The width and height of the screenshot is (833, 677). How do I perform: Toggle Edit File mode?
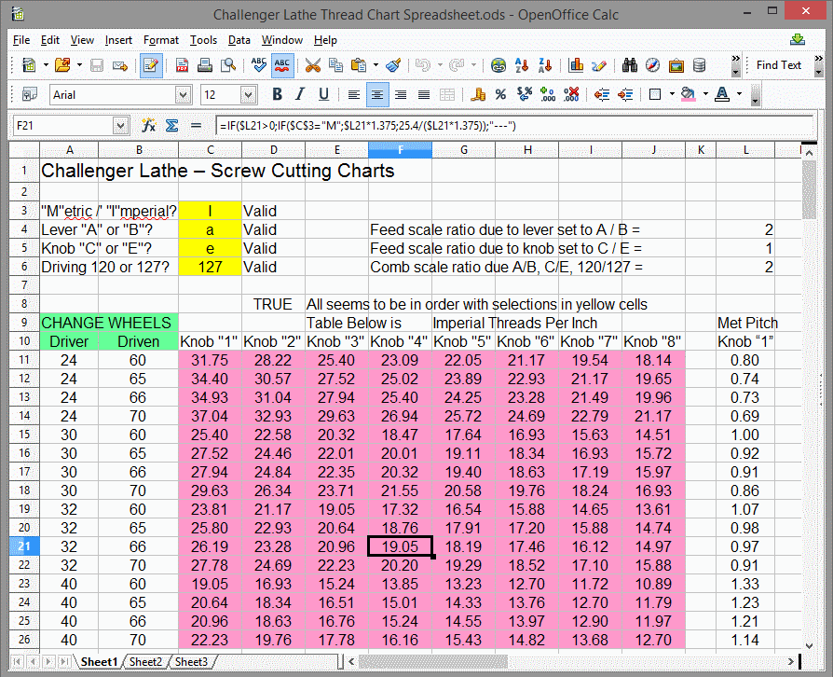(x=151, y=65)
